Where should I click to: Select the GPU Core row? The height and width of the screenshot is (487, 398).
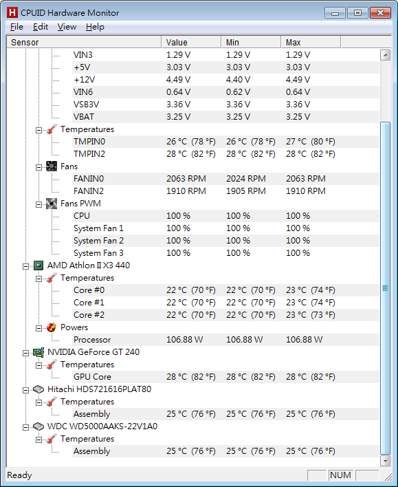click(x=225, y=377)
